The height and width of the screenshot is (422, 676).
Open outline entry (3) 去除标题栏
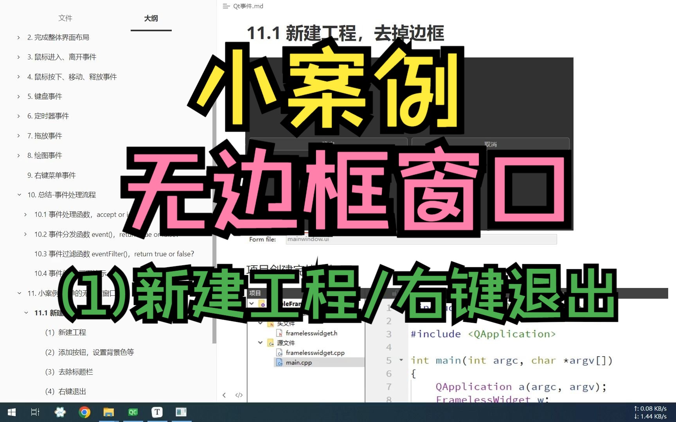[x=69, y=372]
